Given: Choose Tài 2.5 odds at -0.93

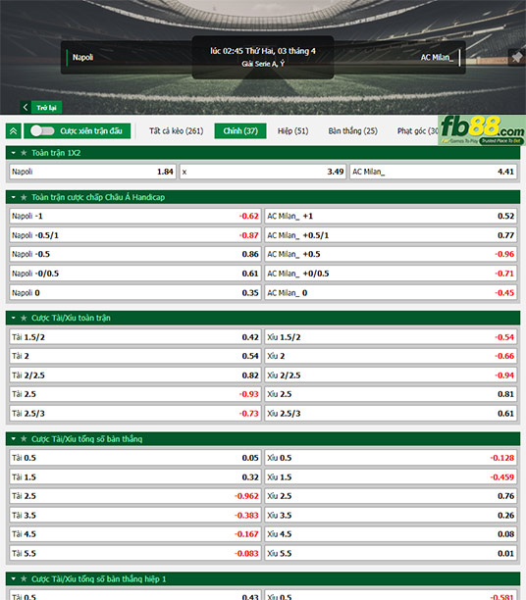Looking at the screenshot, I should click(x=135, y=394).
